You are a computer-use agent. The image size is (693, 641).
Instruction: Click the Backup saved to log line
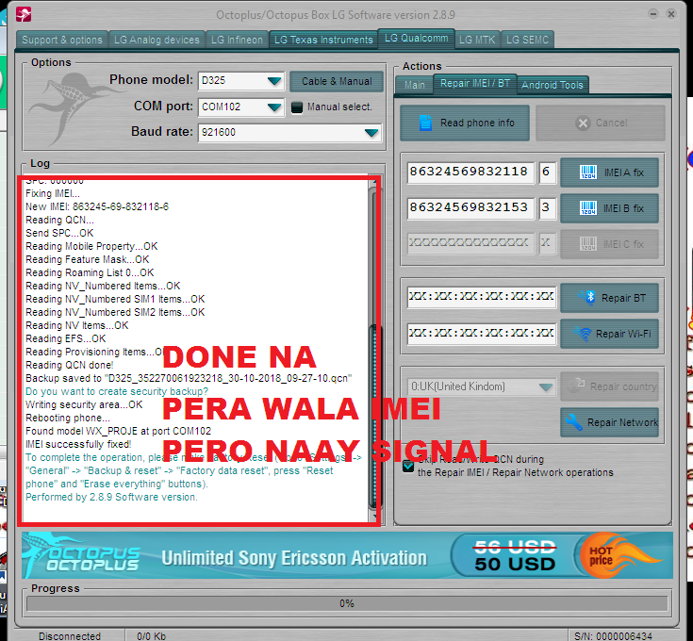[x=189, y=378]
